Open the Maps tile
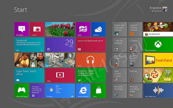This screenshot has height=108, width=173. click(83, 29)
